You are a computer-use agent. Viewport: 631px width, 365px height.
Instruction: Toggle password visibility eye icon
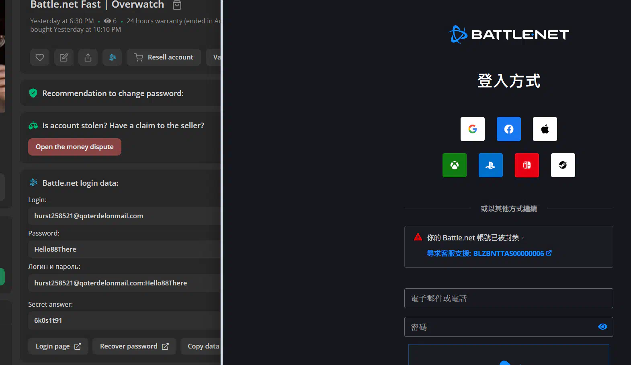tap(602, 327)
